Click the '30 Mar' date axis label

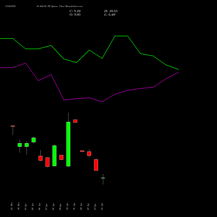coord(19,206)
